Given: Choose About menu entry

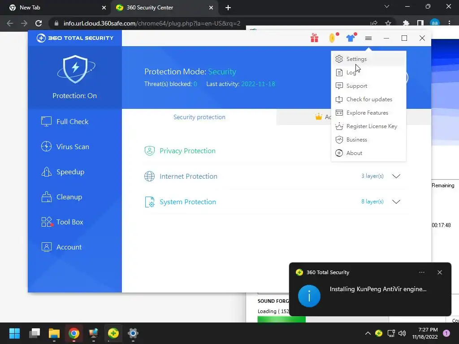Looking at the screenshot, I should [368, 153].
